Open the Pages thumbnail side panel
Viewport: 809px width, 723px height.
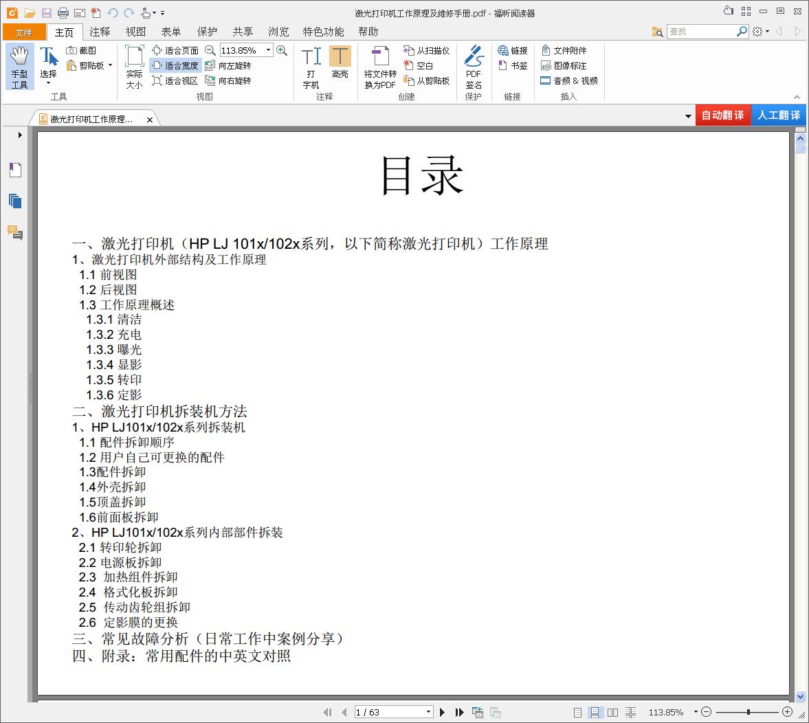click(x=16, y=201)
